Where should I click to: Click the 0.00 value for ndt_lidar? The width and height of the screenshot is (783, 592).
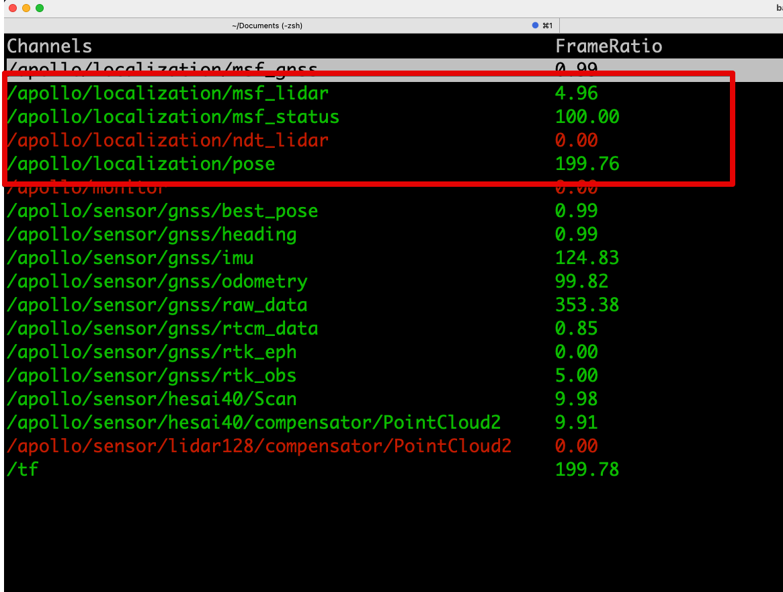tap(576, 140)
